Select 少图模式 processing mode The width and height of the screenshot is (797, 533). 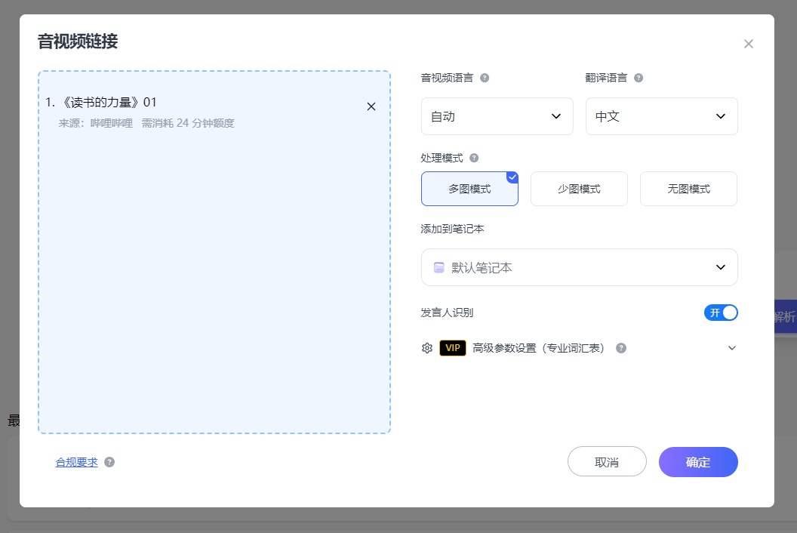[x=579, y=189]
